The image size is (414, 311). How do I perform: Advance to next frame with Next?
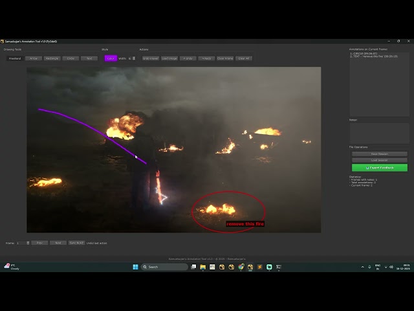click(58, 243)
